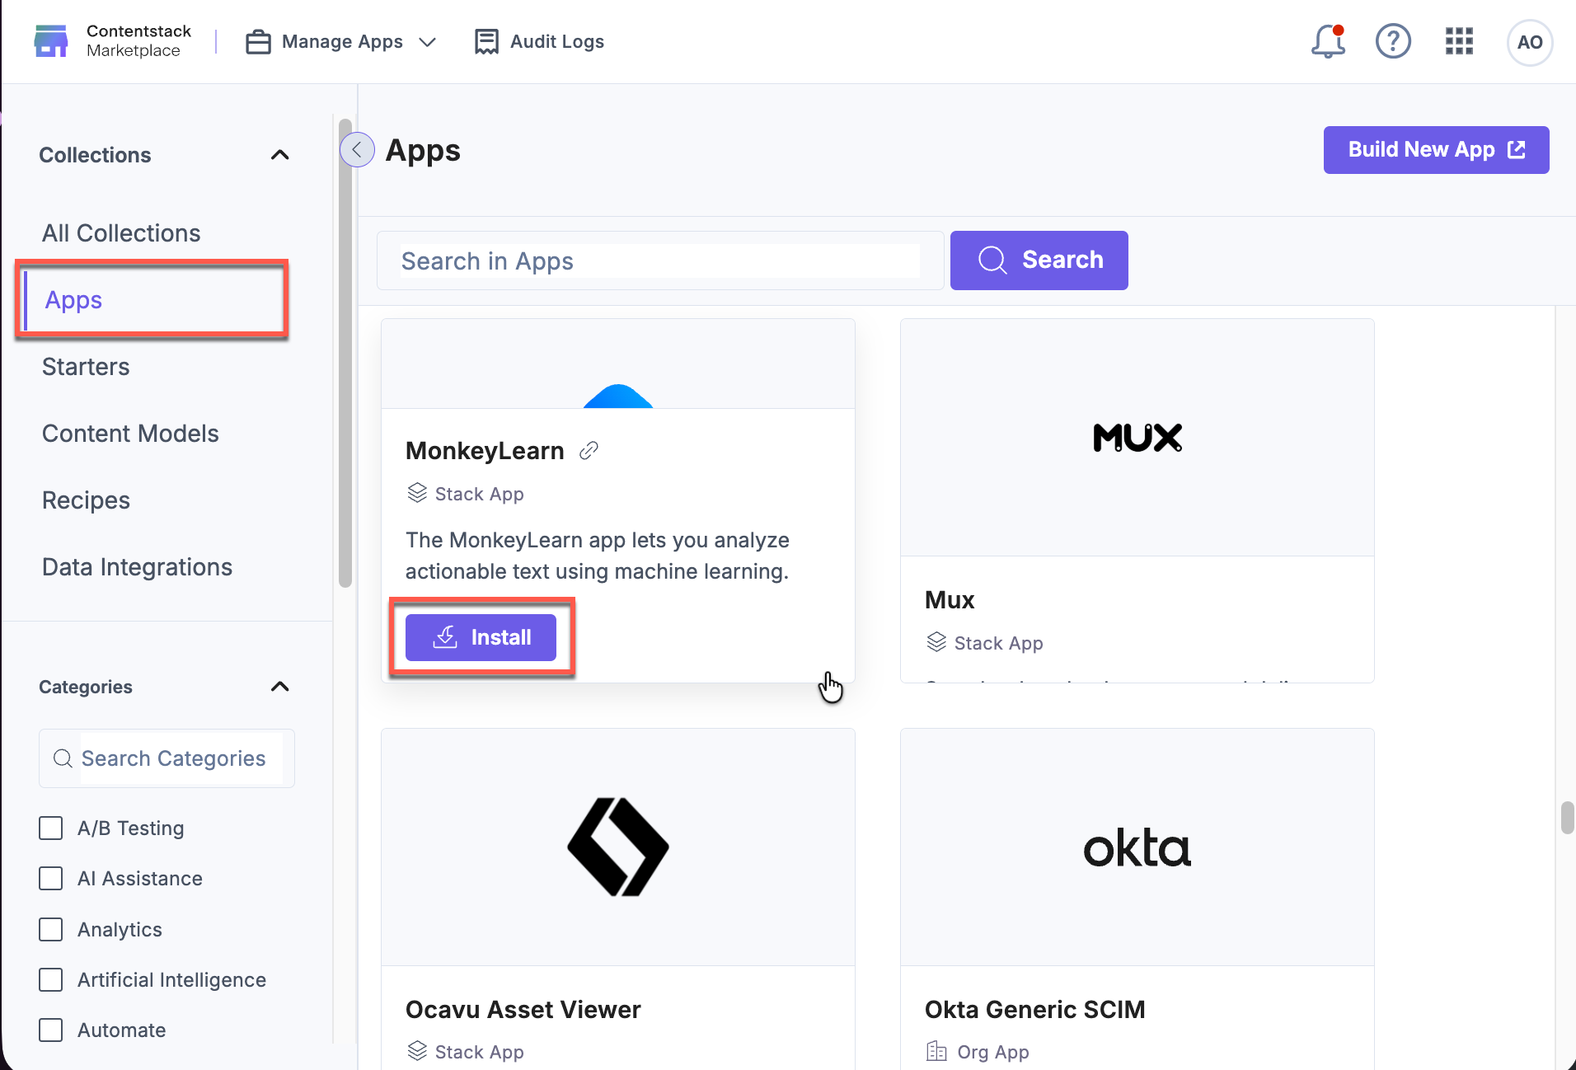Image resolution: width=1576 pixels, height=1070 pixels.
Task: Collapse the Collections section
Action: (279, 154)
